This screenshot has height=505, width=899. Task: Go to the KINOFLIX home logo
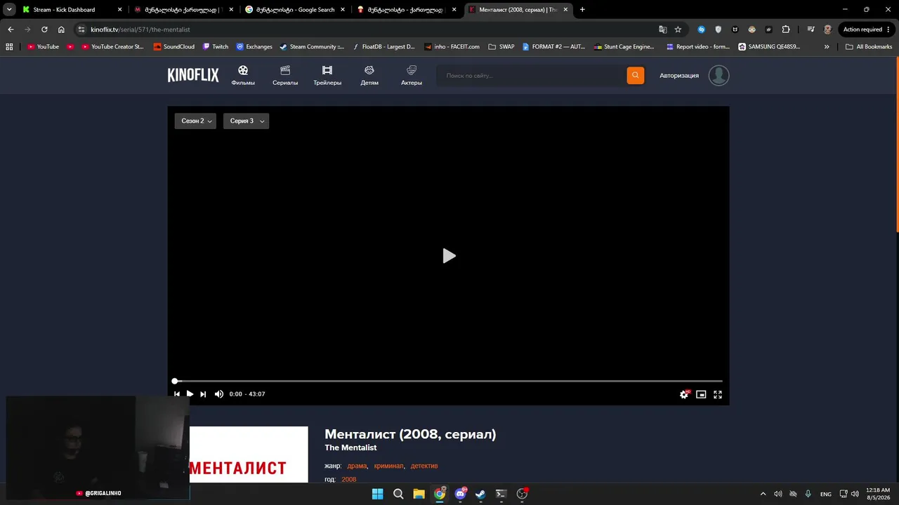click(x=193, y=75)
